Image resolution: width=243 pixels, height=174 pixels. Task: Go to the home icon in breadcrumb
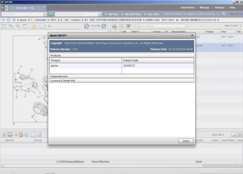click(14, 20)
